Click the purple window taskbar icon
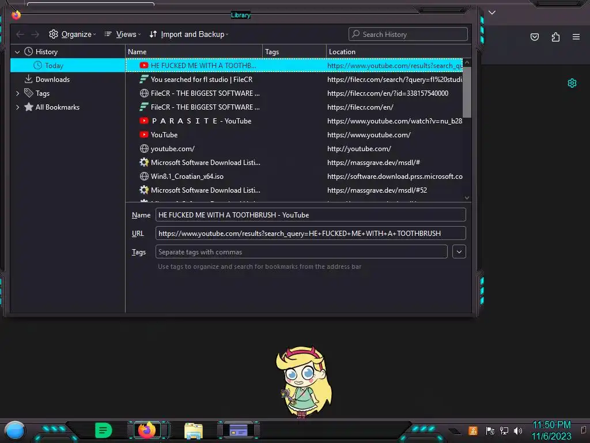590x443 pixels. coord(238,430)
